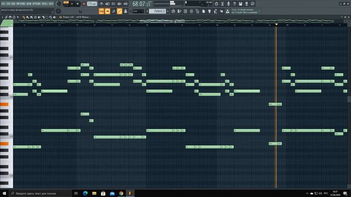Select the Draw pencil tool in piano roll
This screenshot has width=351, height=197.
coord(24,17)
